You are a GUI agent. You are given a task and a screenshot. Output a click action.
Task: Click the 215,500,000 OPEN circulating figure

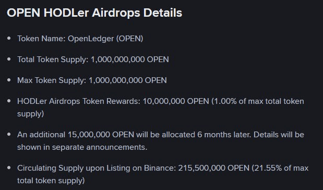(213, 168)
